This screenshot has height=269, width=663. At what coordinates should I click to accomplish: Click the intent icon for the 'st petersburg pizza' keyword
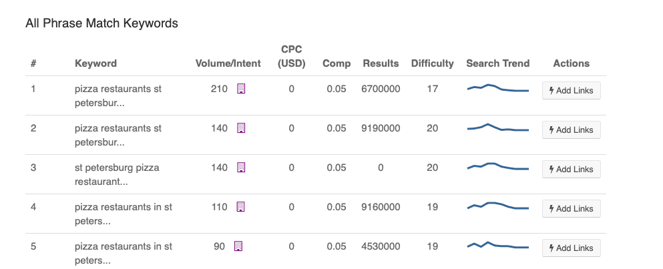(241, 168)
